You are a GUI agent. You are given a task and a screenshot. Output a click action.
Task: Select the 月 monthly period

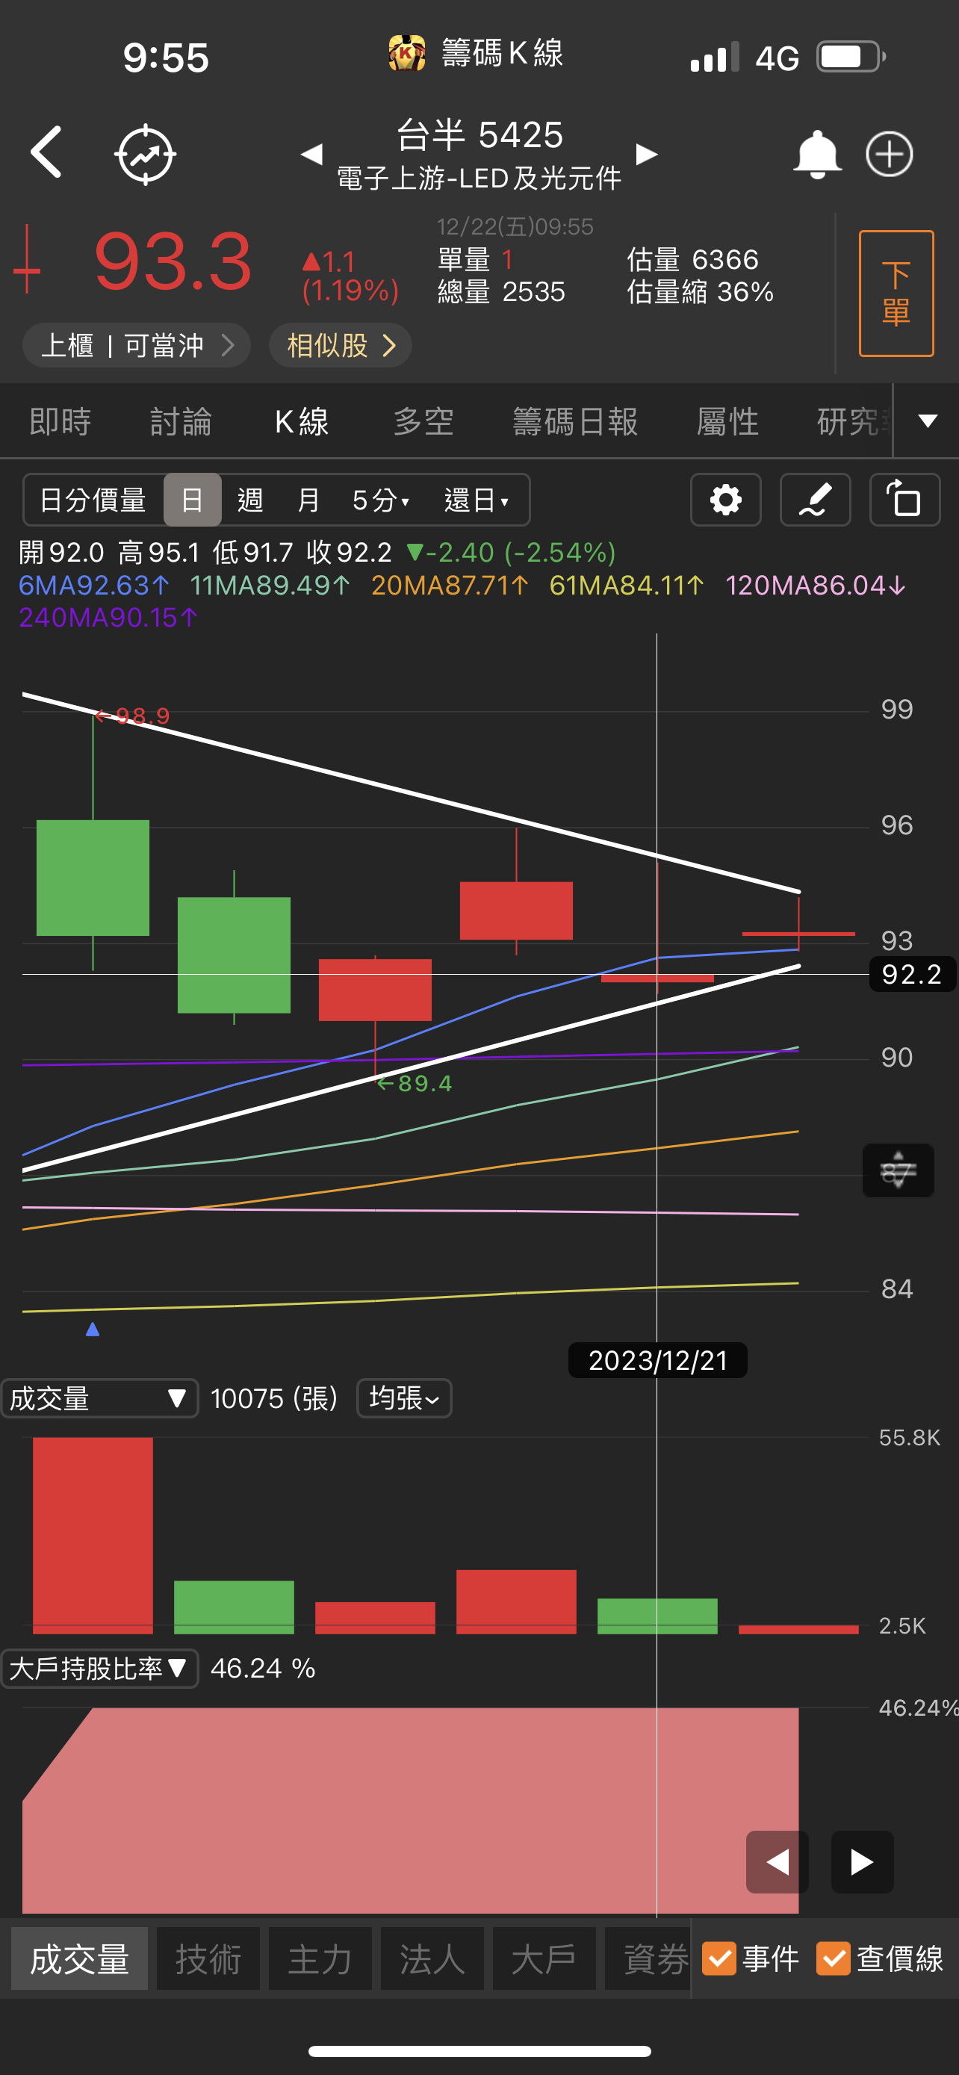tap(308, 500)
